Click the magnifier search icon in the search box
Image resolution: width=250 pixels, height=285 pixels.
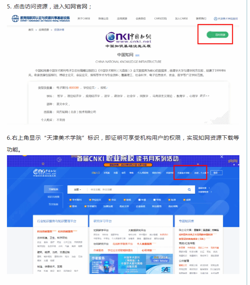click(189, 190)
